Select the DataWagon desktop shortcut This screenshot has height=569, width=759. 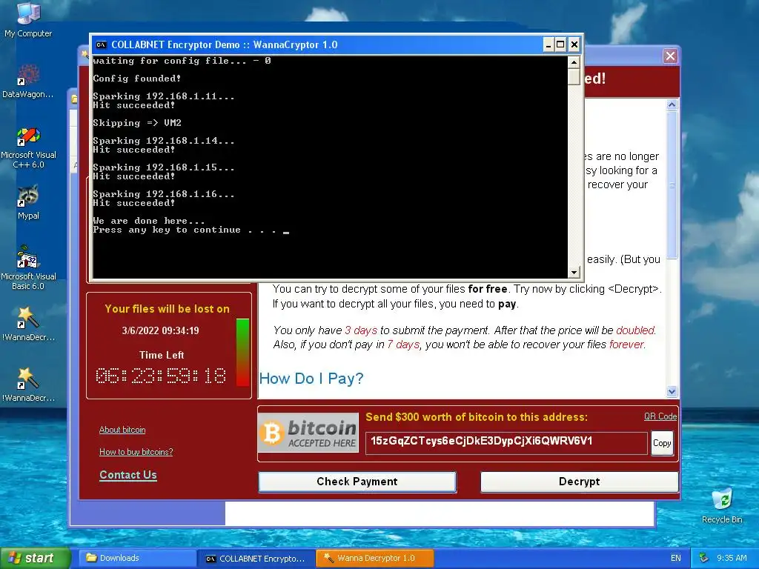[x=28, y=81]
